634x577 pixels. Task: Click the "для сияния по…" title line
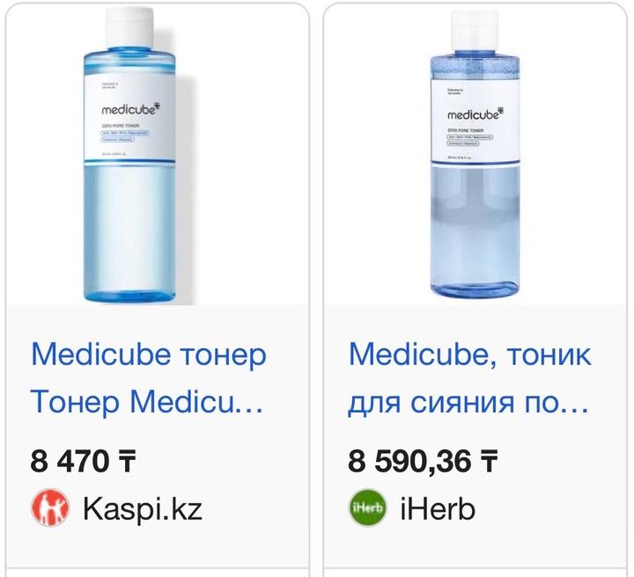pyautogui.click(x=468, y=403)
